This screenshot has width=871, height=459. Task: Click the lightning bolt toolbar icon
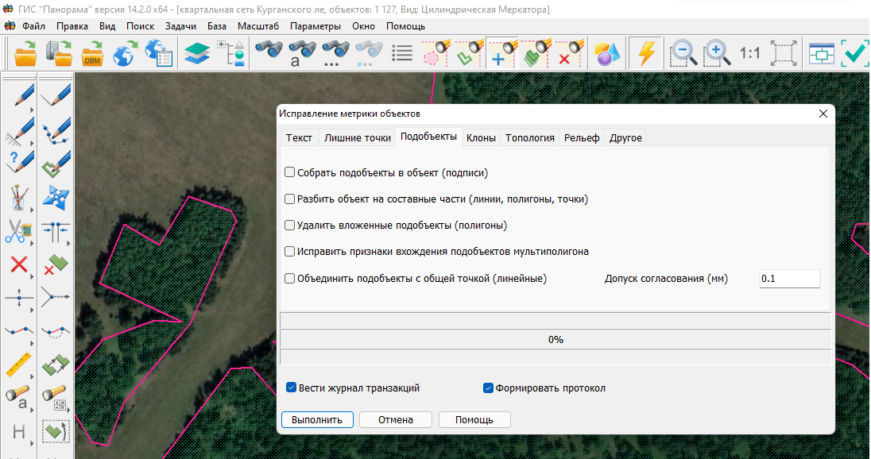pos(647,54)
